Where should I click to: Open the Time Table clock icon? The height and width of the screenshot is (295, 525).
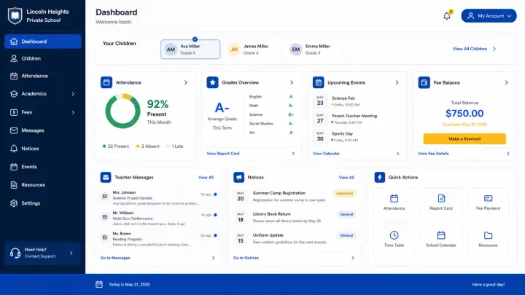(394, 235)
